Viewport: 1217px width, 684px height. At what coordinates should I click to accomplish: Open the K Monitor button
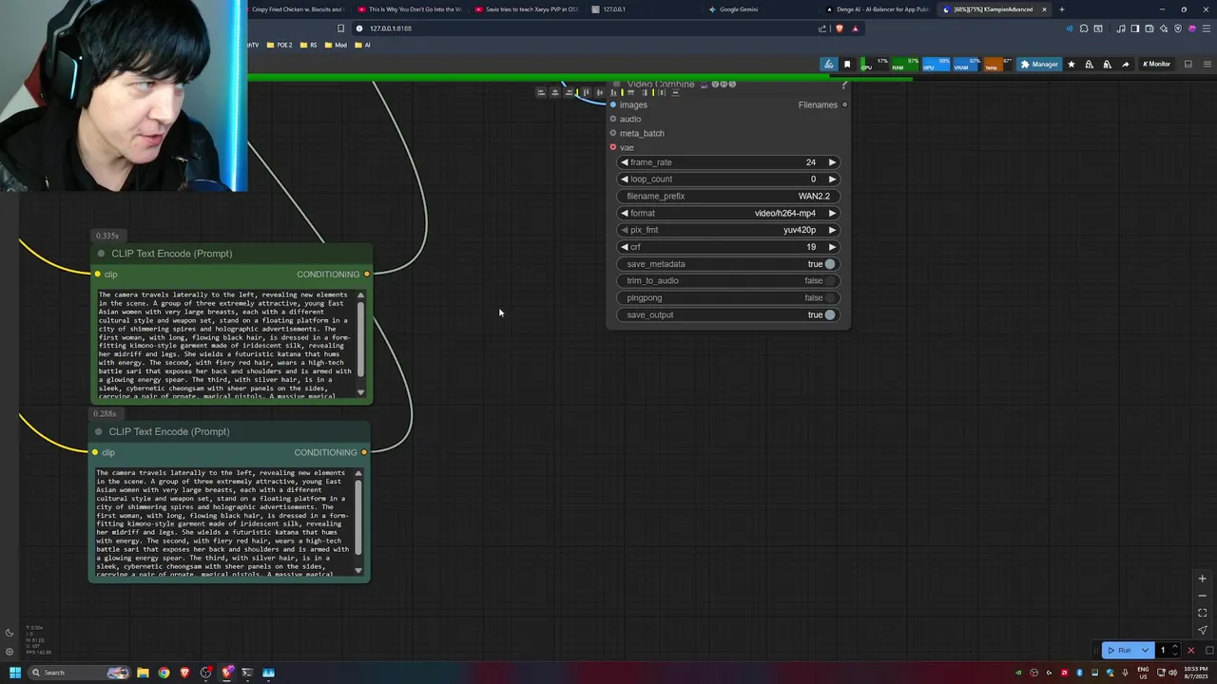[x=1156, y=65]
